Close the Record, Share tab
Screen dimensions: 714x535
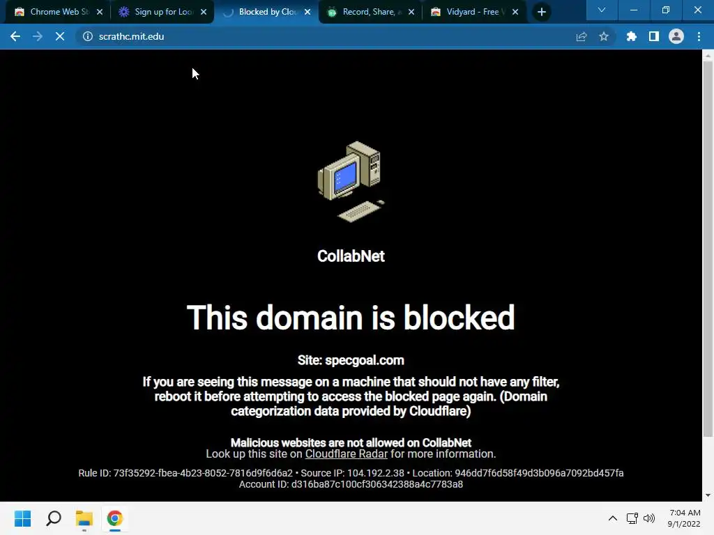[x=411, y=13]
